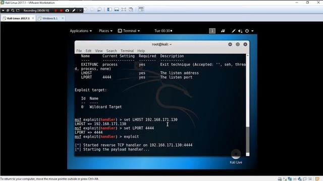Stop the screen recording
Screen dimensions: 323x181
(x=61, y=11)
